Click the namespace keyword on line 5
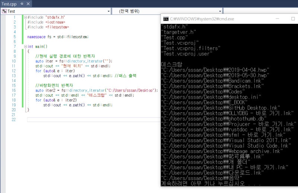 pyautogui.click(x=35, y=37)
